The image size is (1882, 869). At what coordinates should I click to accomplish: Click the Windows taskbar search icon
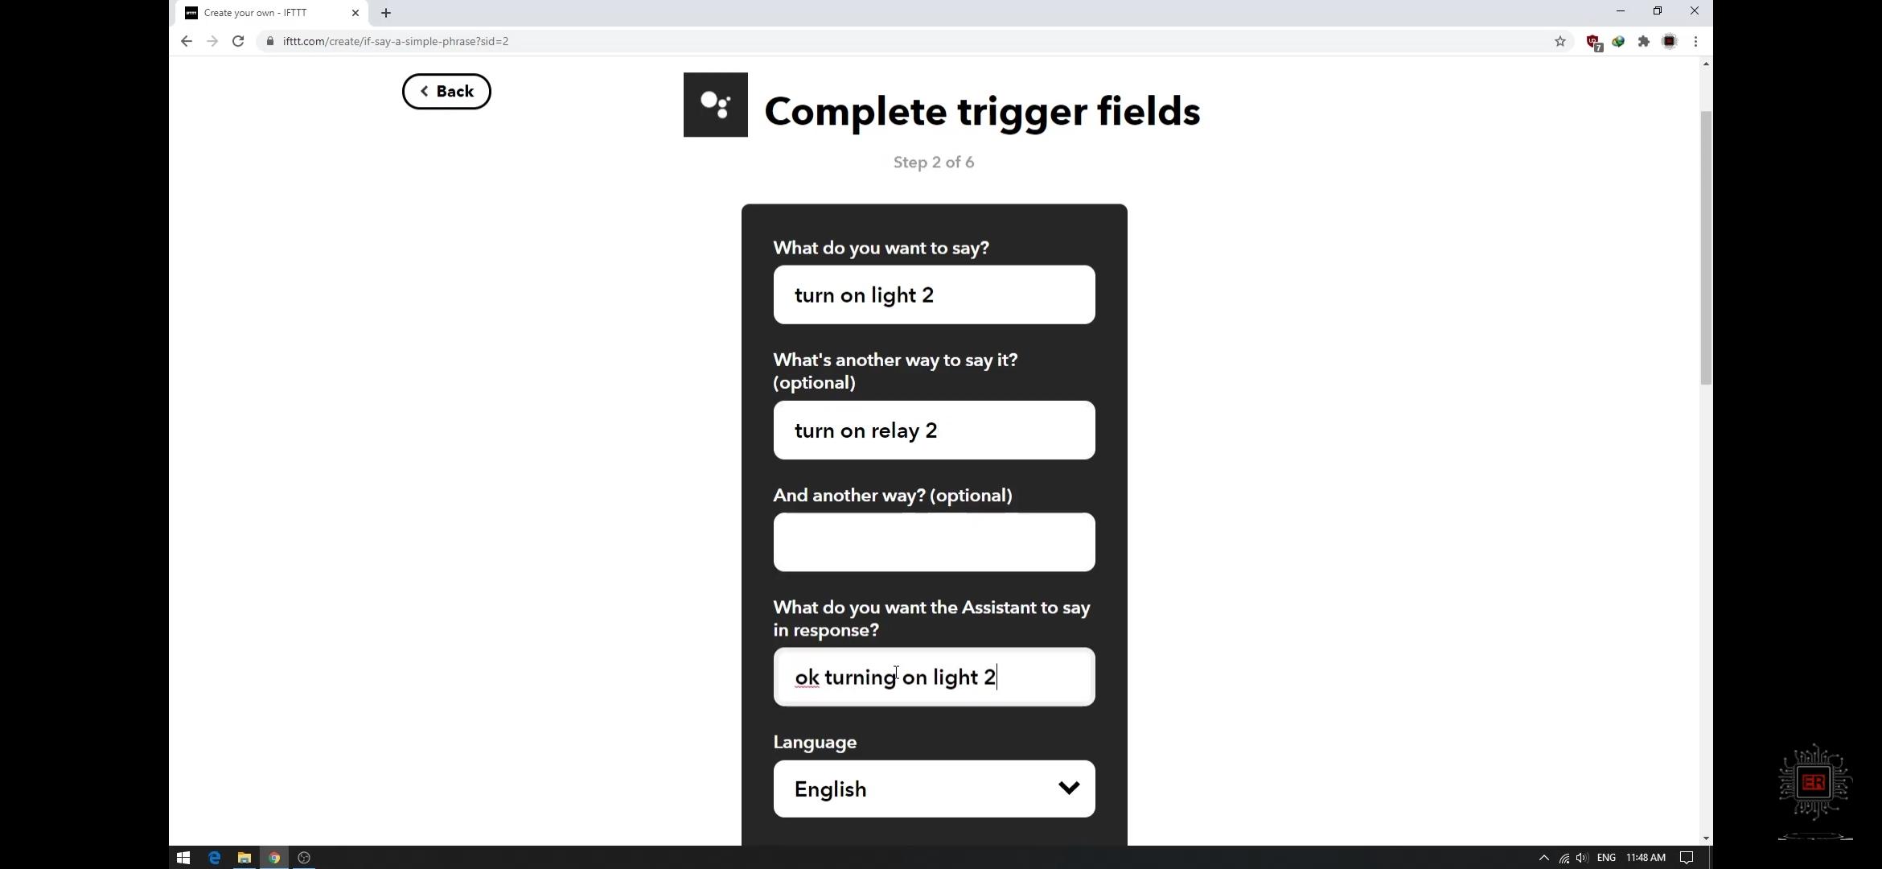coord(183,857)
